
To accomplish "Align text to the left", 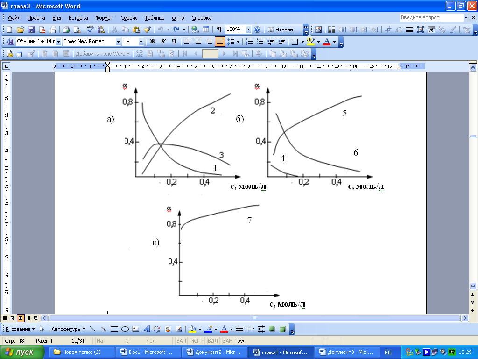I will pos(188,42).
